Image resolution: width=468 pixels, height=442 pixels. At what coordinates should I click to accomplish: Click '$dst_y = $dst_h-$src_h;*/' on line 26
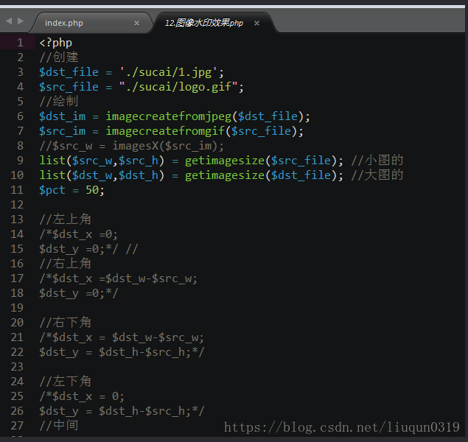point(122,410)
